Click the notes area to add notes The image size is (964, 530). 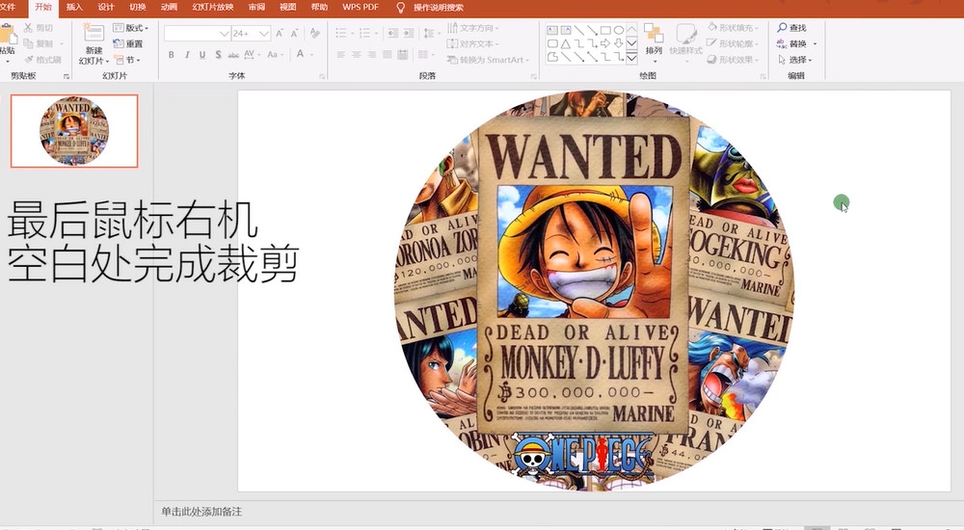tap(201, 512)
